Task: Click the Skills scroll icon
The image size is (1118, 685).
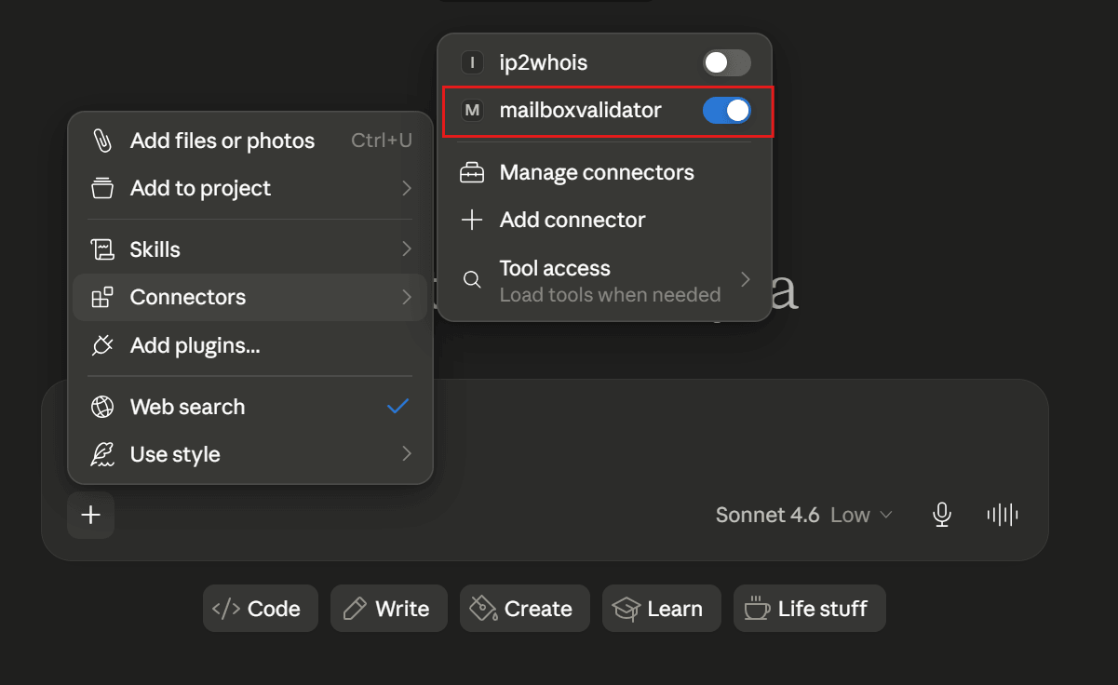Action: pyautogui.click(x=102, y=249)
